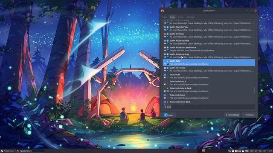Click the yellow folder icon of Surfn Papirus Casablanca
The height and width of the screenshot is (153, 273).
coord(165,47)
